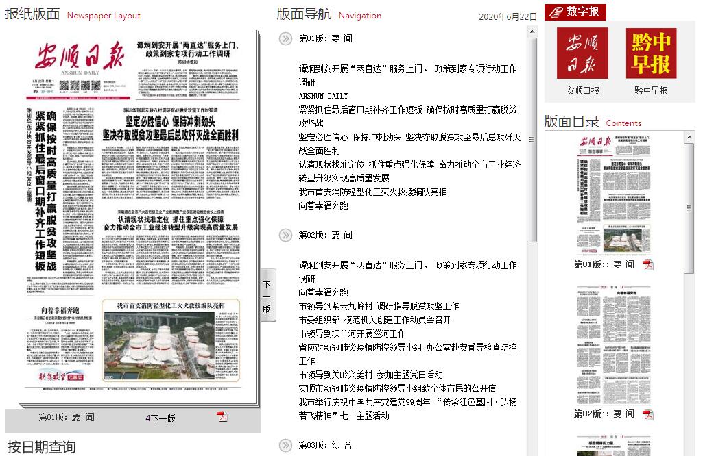This screenshot has height=456, width=703.
Task: Download the 第02版 PDF in Contents panel
Action: pyautogui.click(x=647, y=414)
